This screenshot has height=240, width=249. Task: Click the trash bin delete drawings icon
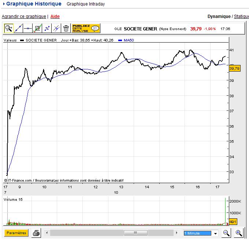66,29
